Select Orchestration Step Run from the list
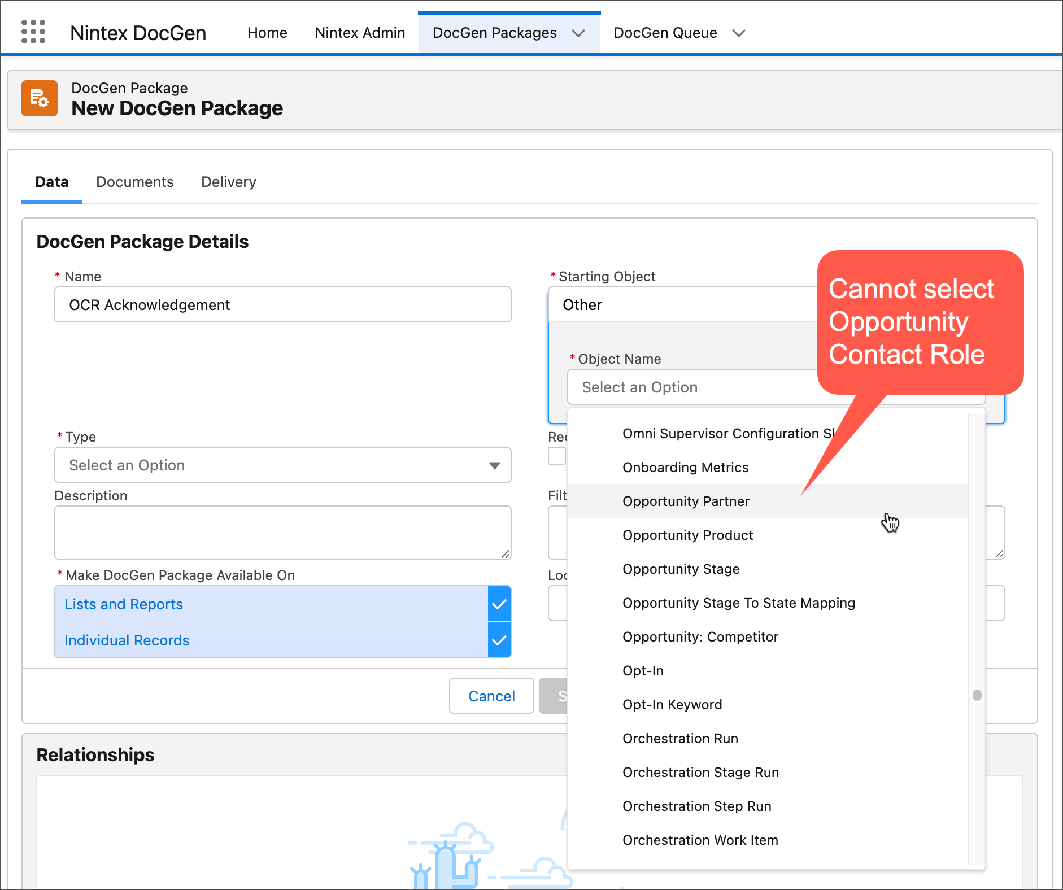 768,806
